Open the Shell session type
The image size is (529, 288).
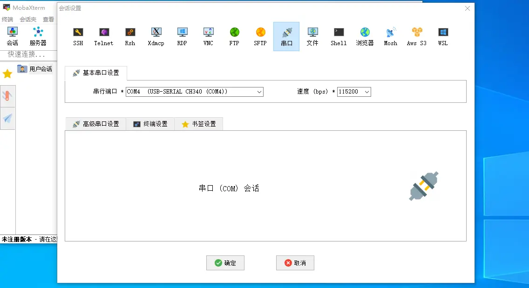tap(338, 36)
